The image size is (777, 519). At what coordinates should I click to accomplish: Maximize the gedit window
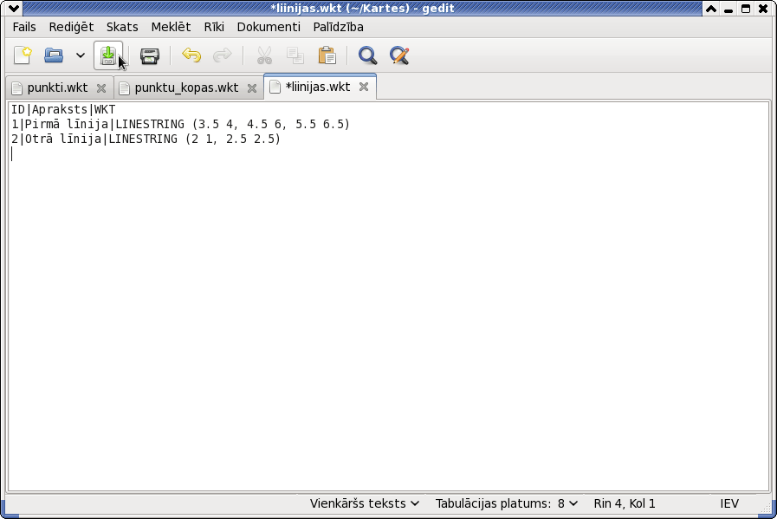(746, 9)
